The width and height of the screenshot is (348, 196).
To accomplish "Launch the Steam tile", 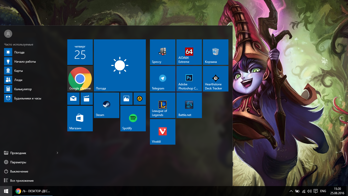I will point(107,105).
